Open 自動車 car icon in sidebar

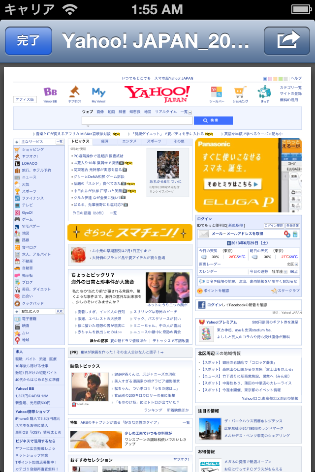(x=18, y=268)
